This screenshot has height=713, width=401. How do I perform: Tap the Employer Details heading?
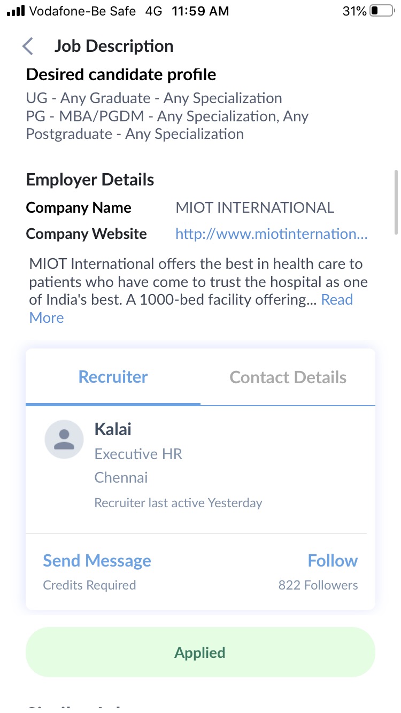coord(90,180)
